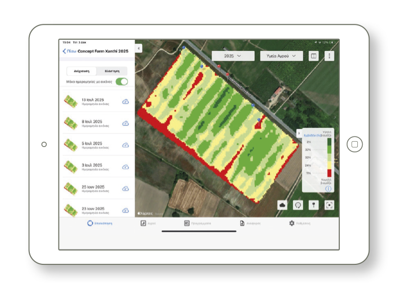The image size is (401, 293).
Task: Select the Βλάστηση segment
Action: [112, 71]
